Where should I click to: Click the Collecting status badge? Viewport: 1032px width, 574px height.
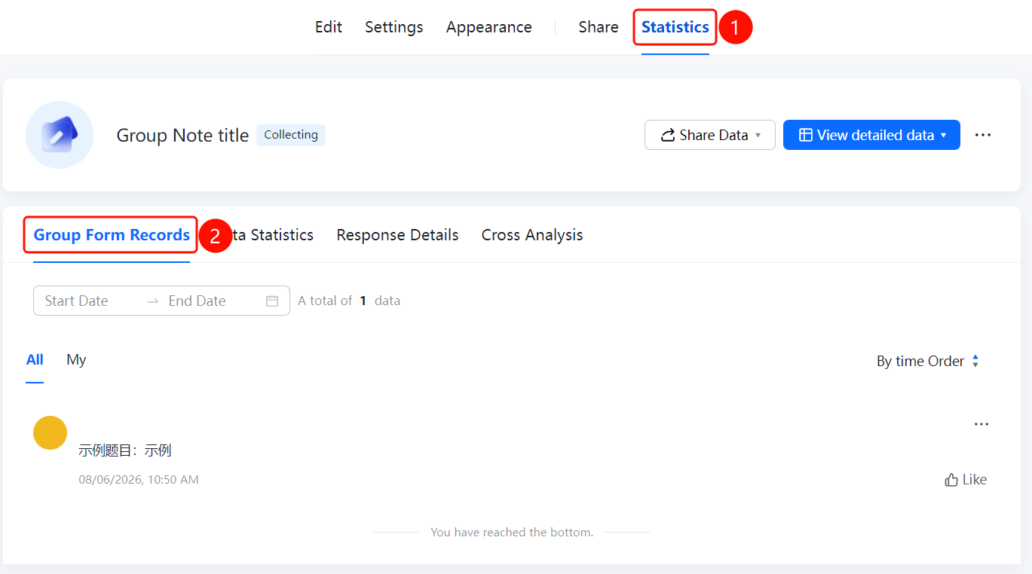click(x=291, y=135)
